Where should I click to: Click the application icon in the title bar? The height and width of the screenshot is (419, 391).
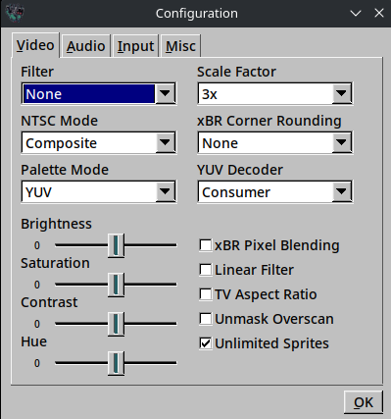click(15, 13)
